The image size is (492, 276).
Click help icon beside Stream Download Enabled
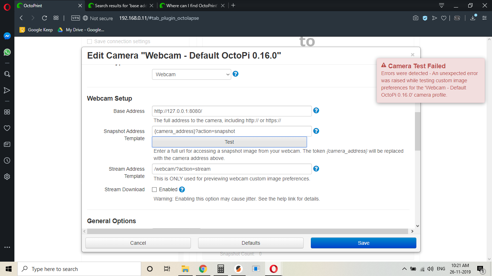pyautogui.click(x=182, y=189)
